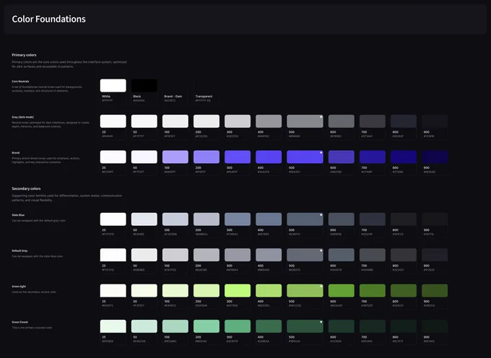Image resolution: width=491 pixels, height=358 pixels.
Task: Pick the Gray (dark mode) 100 swatch
Action: 175,121
